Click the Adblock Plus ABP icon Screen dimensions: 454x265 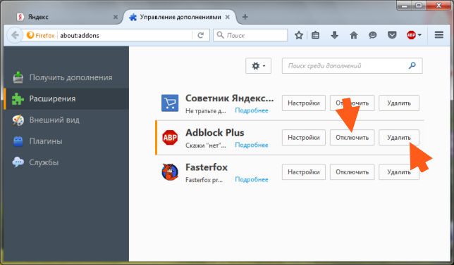(170, 137)
